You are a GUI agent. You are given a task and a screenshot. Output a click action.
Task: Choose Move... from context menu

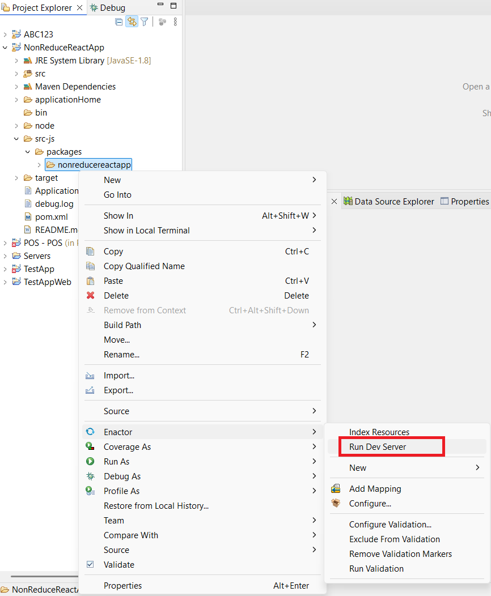(203, 340)
